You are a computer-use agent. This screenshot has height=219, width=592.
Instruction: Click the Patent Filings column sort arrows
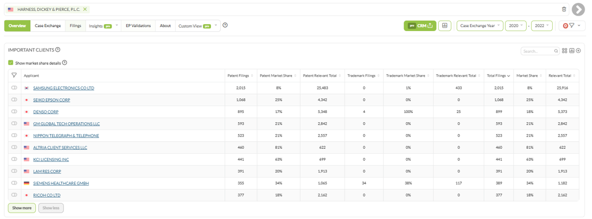(x=252, y=75)
